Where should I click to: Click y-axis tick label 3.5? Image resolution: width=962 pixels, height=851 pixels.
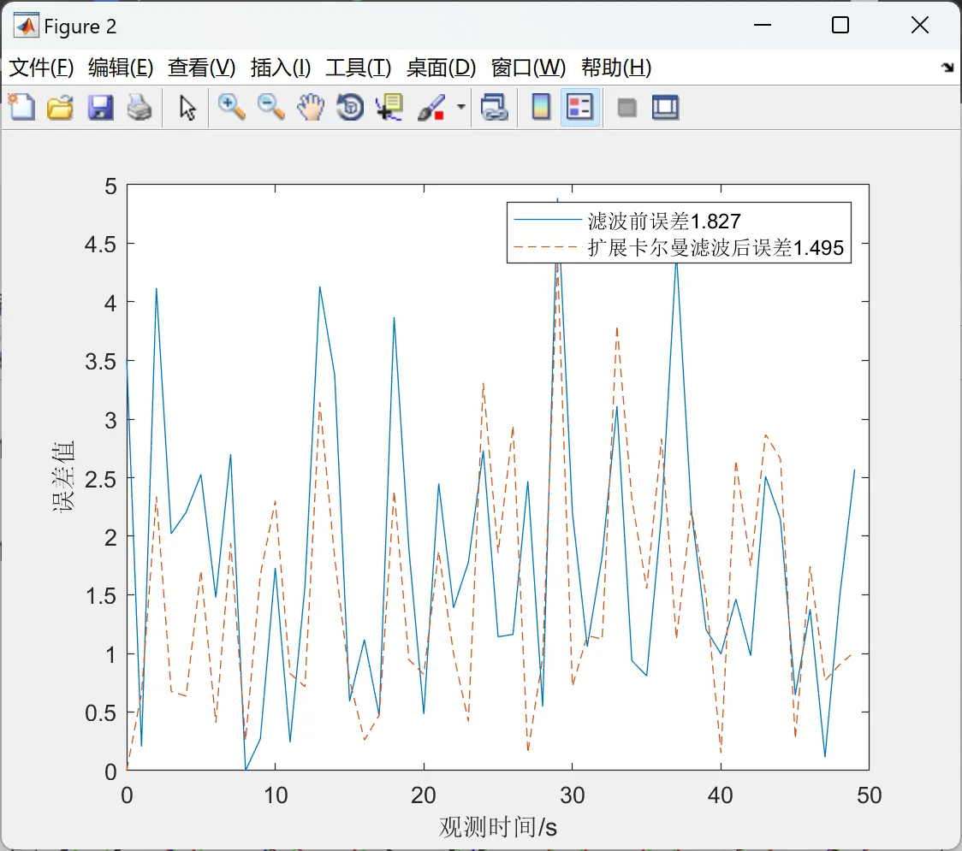pos(100,362)
